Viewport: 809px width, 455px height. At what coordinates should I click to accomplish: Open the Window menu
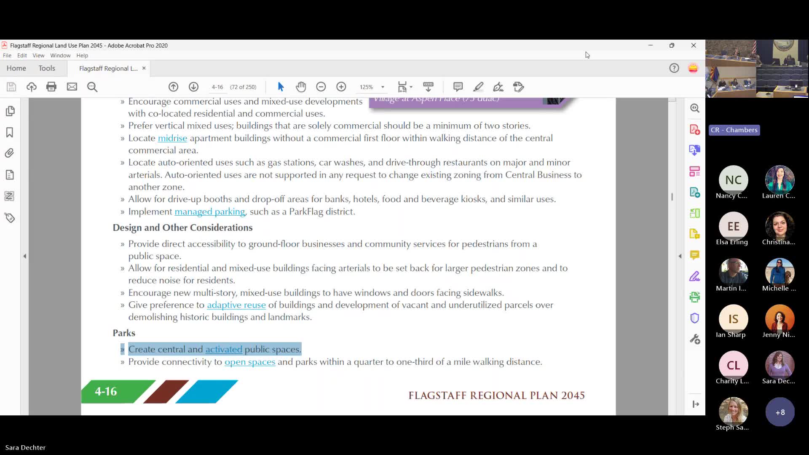tap(60, 55)
